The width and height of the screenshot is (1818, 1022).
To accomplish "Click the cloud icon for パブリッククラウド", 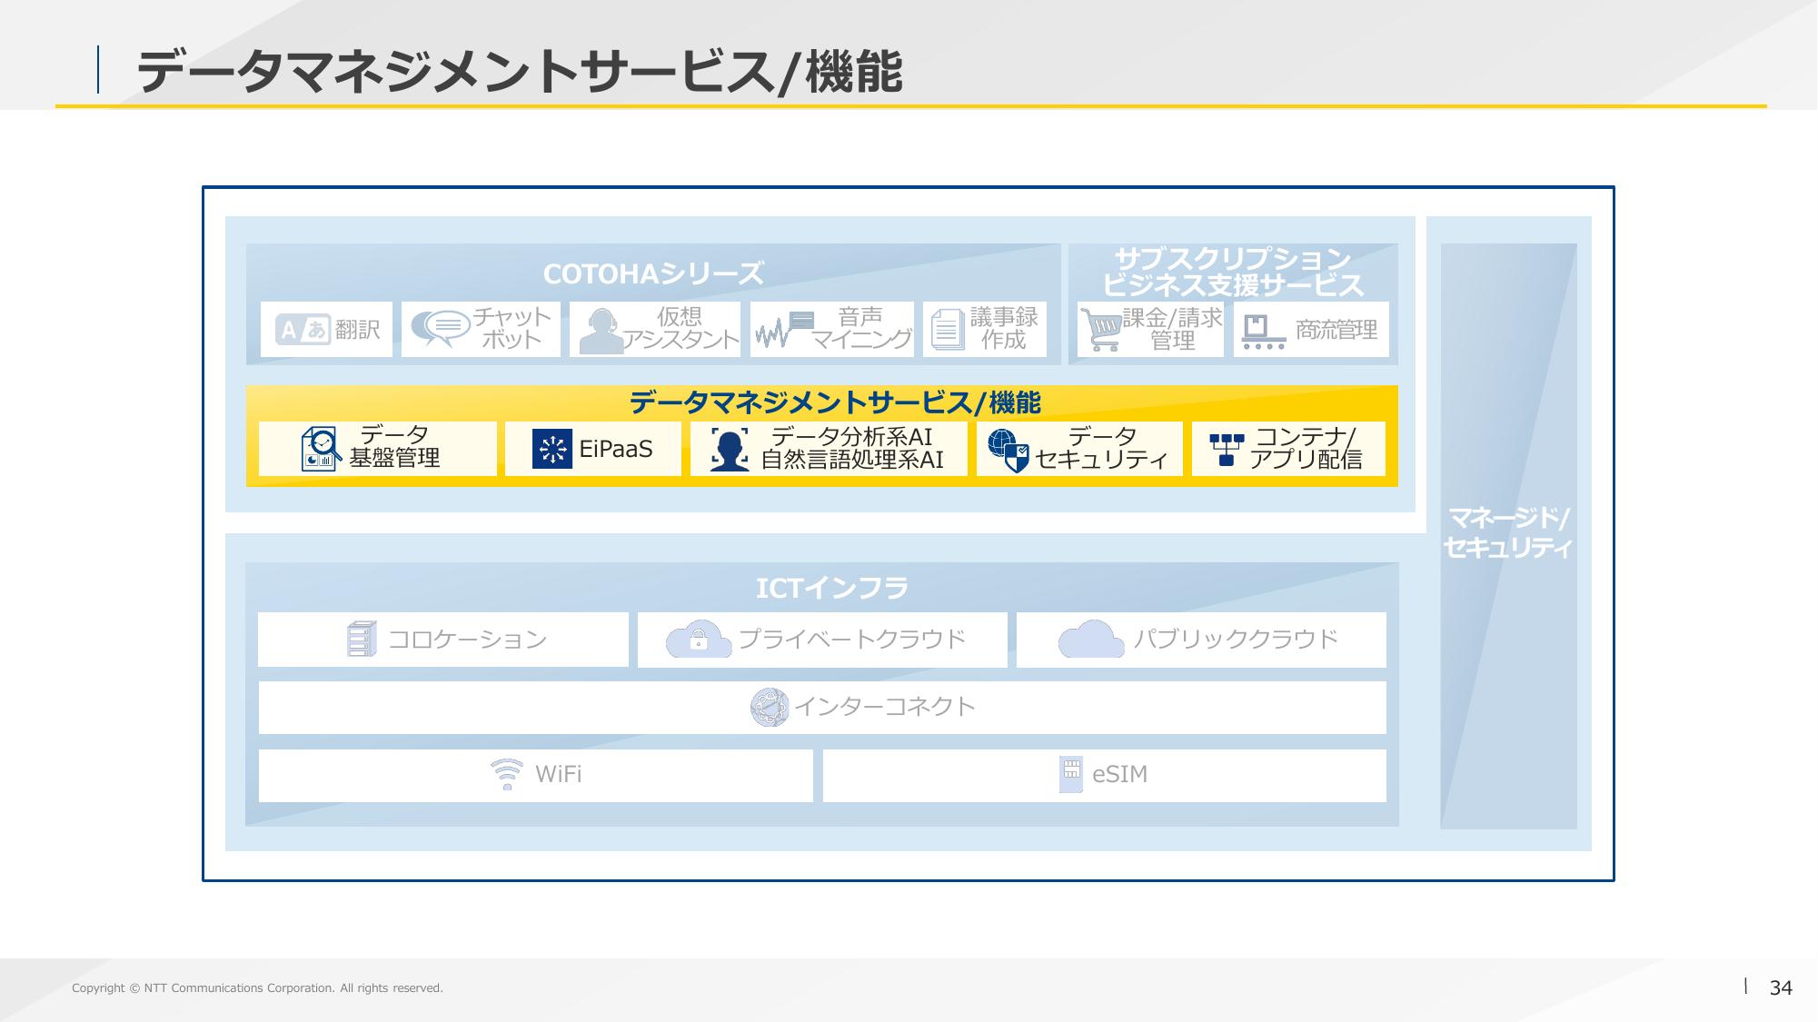I will coord(1091,639).
